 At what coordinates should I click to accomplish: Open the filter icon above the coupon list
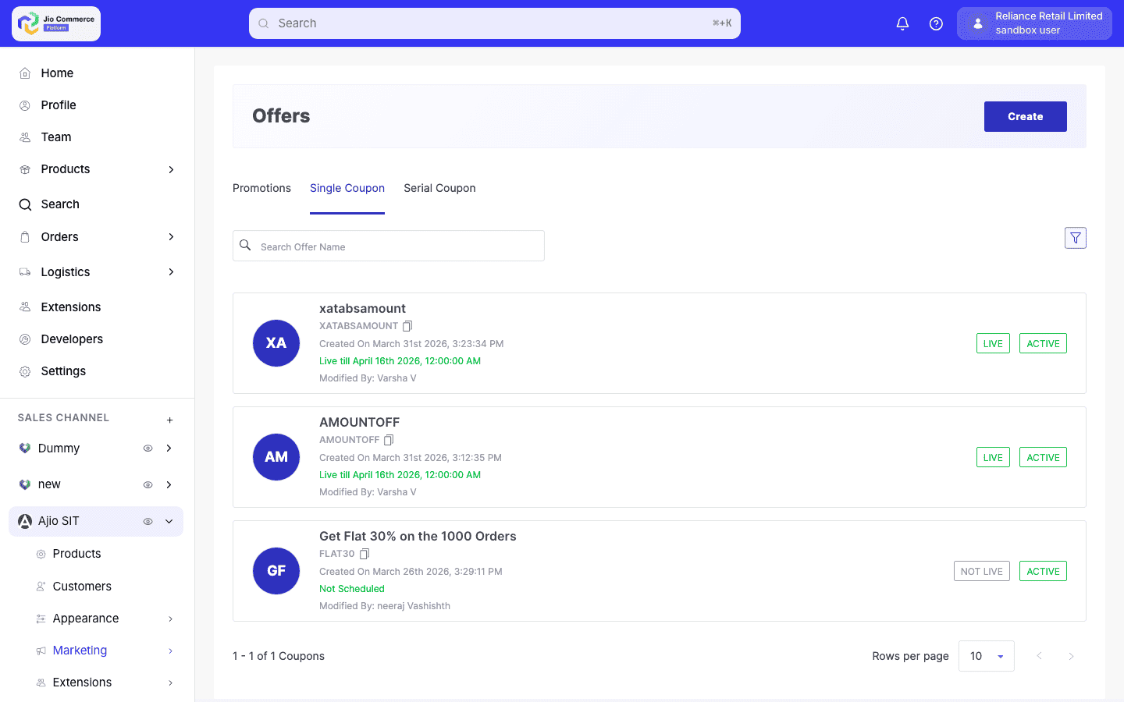click(x=1075, y=237)
